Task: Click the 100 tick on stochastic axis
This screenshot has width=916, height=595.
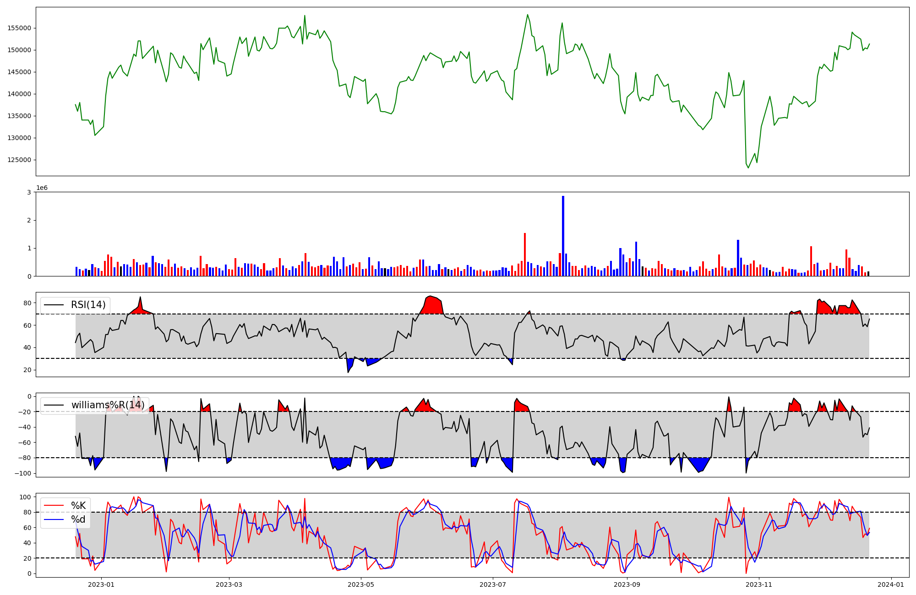Action: click(x=26, y=497)
